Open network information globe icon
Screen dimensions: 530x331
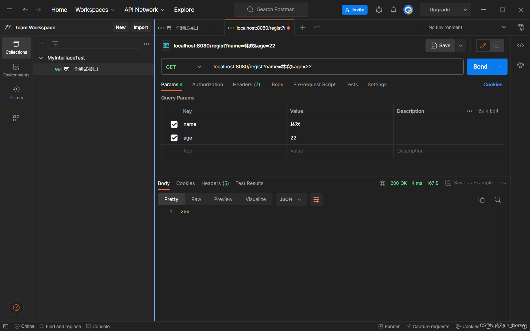(383, 183)
